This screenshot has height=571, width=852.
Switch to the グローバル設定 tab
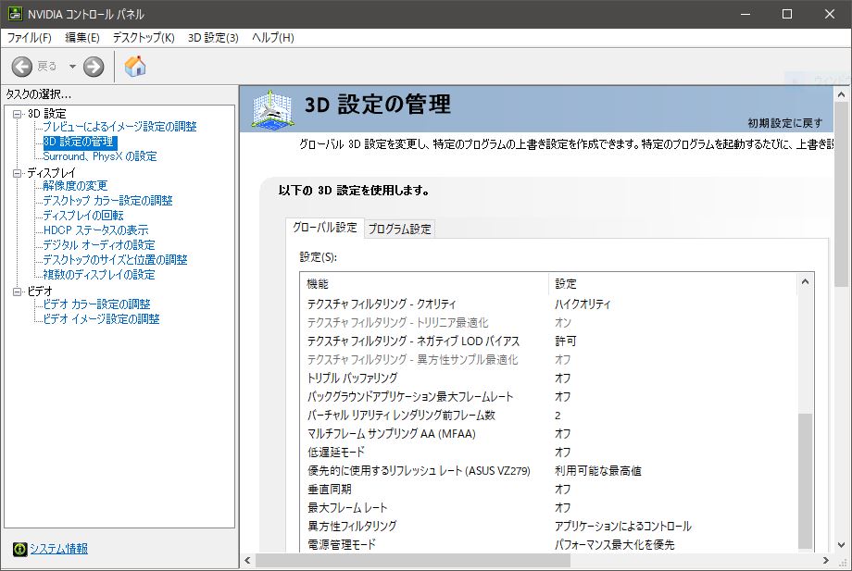click(325, 228)
